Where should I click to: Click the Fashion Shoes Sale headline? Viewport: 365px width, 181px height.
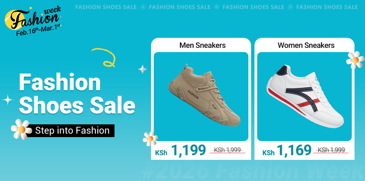(x=77, y=93)
